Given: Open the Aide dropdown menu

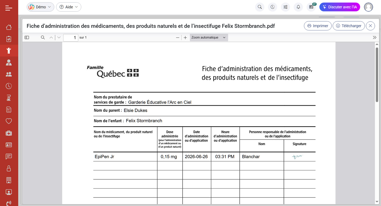Looking at the screenshot, I should coord(69,7).
